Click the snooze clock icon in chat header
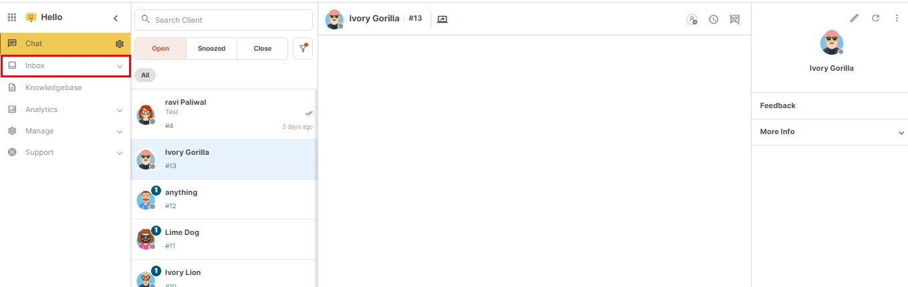This screenshot has width=908, height=287. coord(713,19)
